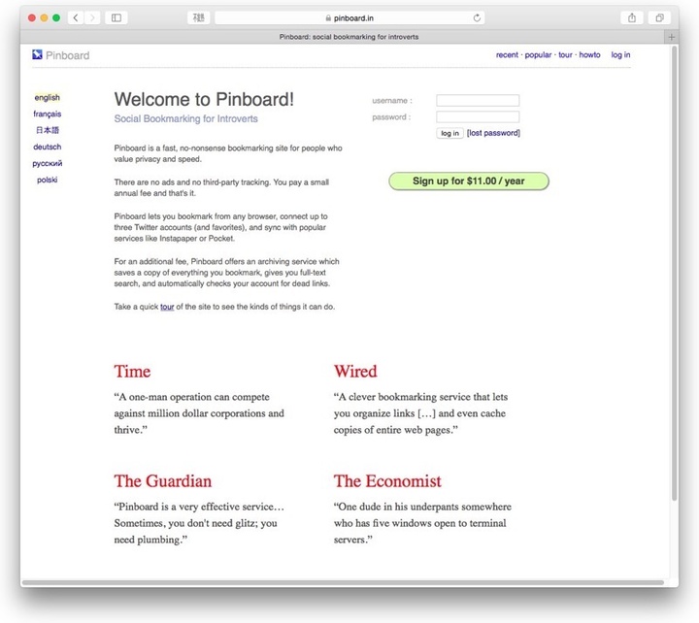The width and height of the screenshot is (699, 623).
Task: Click the Safari forward arrow button
Action: tap(92, 17)
